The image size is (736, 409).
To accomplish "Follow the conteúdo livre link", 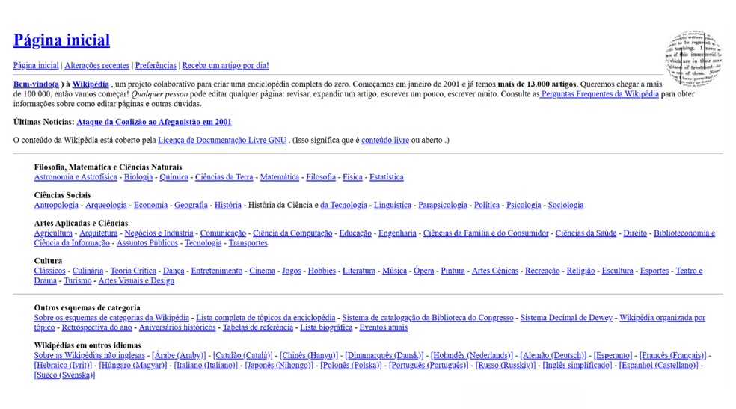I will (x=385, y=140).
